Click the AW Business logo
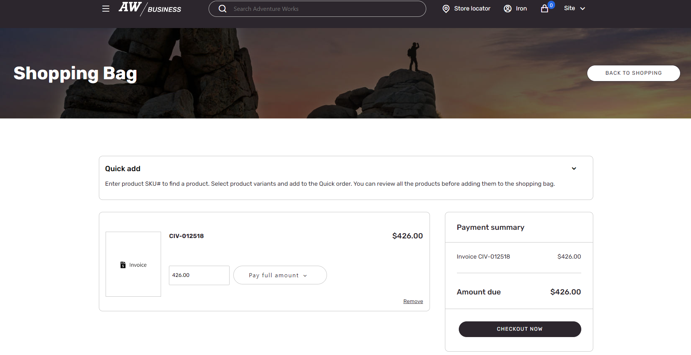This screenshot has width=691, height=355. 150,8
